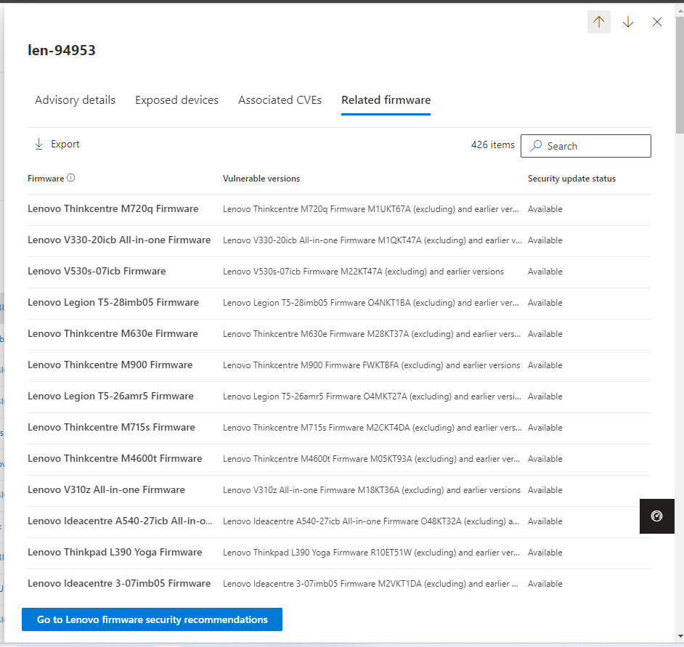The image size is (684, 647).
Task: Click Available status for L390 Yoga row
Action: click(x=545, y=553)
